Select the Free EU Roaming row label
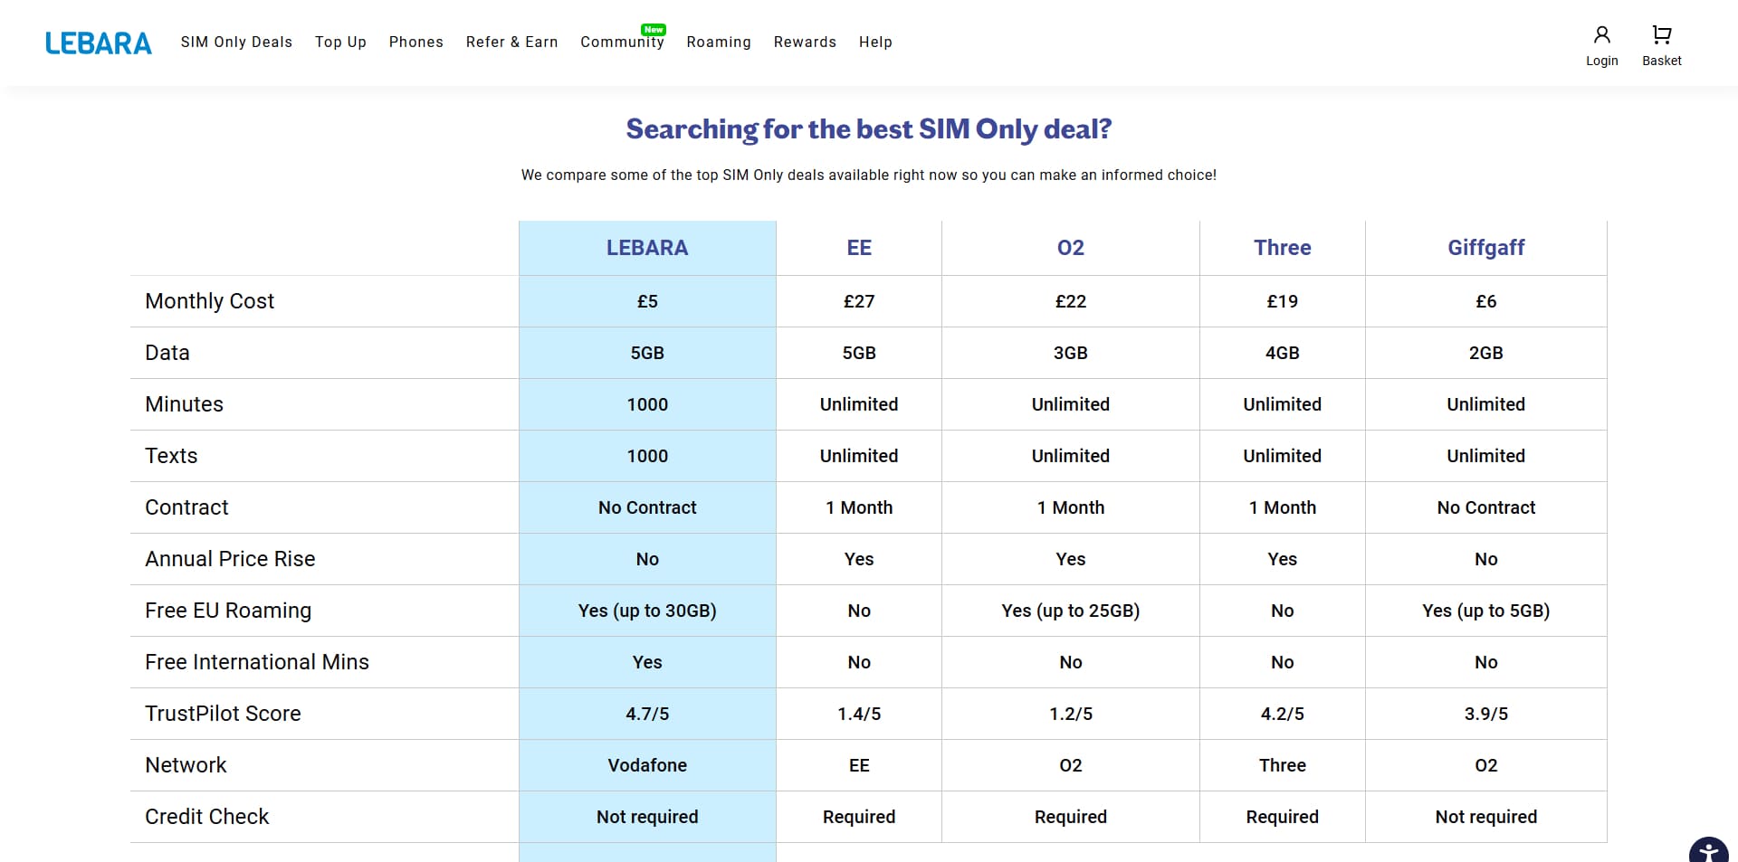1738x862 pixels. point(228,611)
